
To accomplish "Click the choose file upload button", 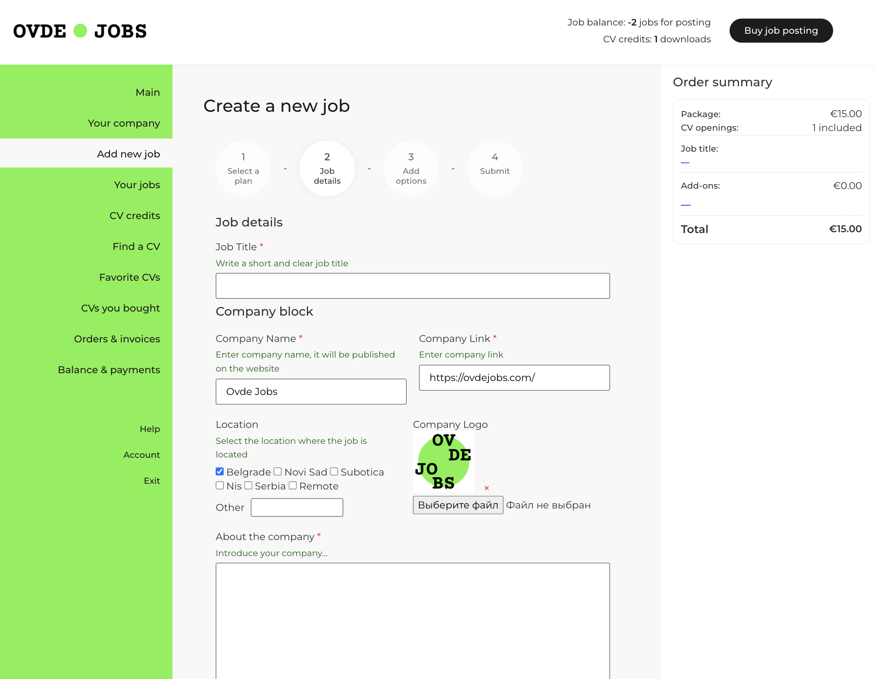I will (x=458, y=505).
